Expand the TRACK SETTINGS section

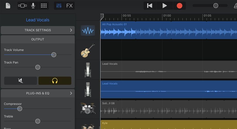pyautogui.click(x=38, y=30)
